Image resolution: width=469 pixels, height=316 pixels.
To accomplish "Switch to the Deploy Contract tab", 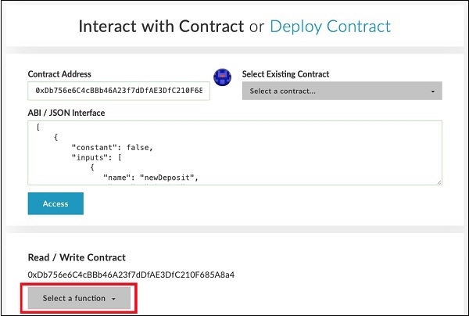I will tap(330, 27).
